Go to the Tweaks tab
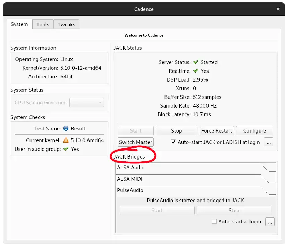The height and width of the screenshot is (247, 288). click(x=67, y=24)
